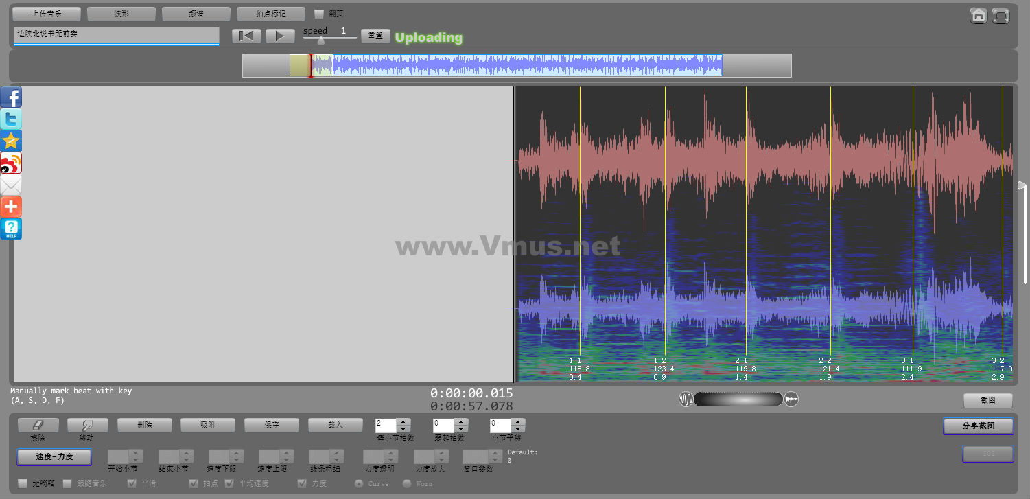The image size is (1030, 499).
Task: Click the 分享截图 share screenshot button
Action: pyautogui.click(x=978, y=426)
